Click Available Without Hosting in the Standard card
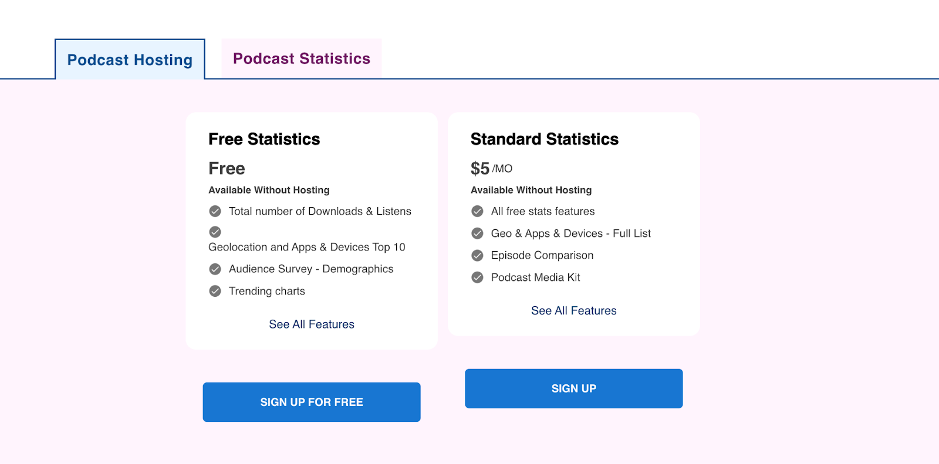Screen dimensions: 939x464 point(531,189)
